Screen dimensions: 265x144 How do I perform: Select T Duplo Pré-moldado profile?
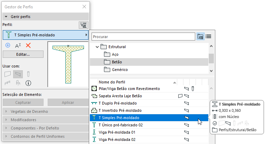coord(149,103)
